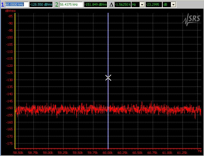Click delta amplitude readout -23.2995
Screen dimensions: 204x156
pyautogui.click(x=154, y=4)
